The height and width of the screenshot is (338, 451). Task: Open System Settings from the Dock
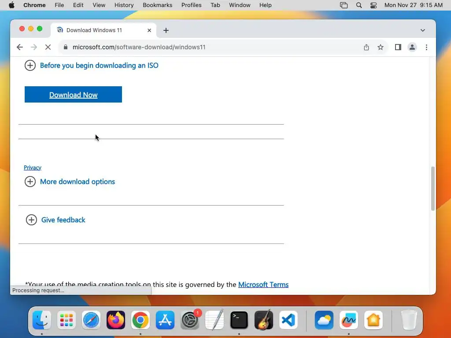[190, 320]
